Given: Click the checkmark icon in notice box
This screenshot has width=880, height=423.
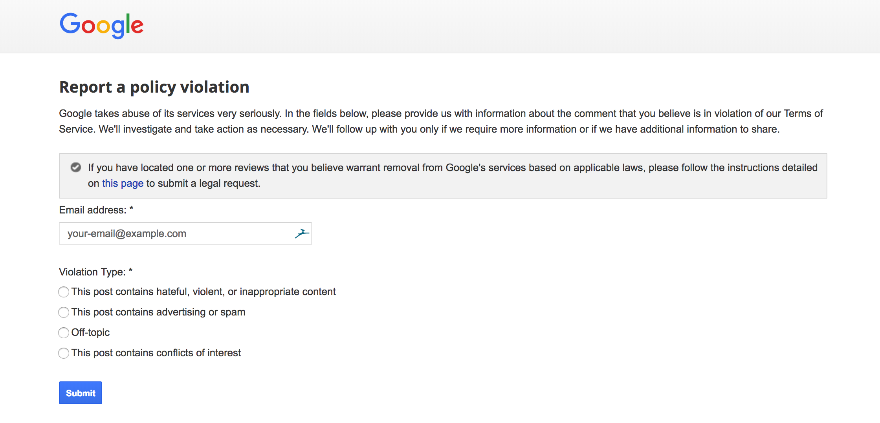Looking at the screenshot, I should (76, 168).
